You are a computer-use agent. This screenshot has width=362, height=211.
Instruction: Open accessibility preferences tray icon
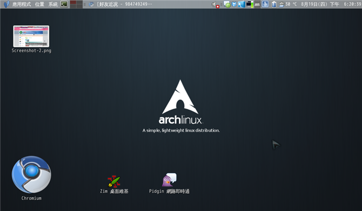265,4
